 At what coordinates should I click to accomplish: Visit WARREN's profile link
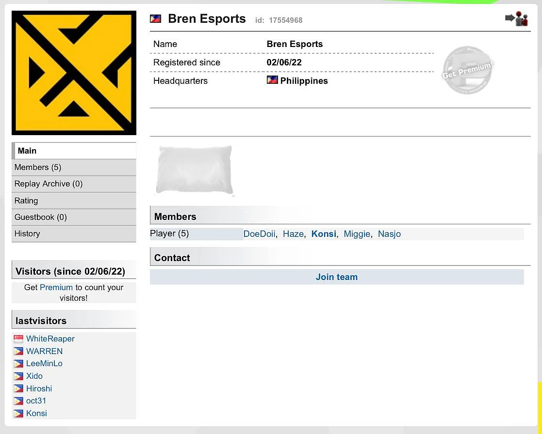pos(44,351)
